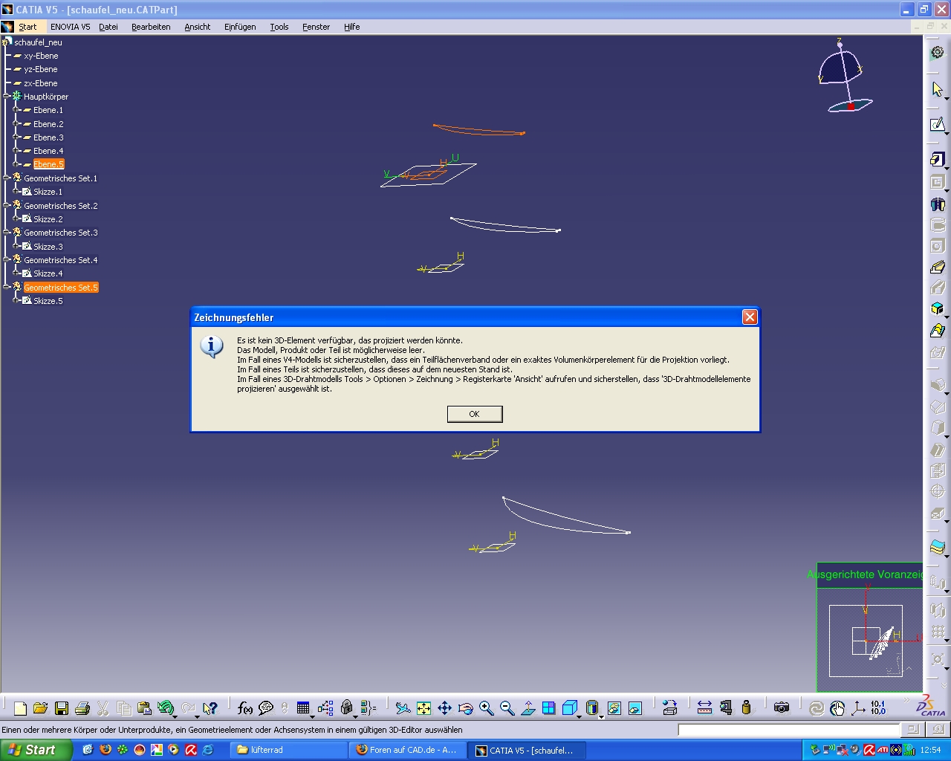Close the Zeichnungsfehler error dialog
This screenshot has height=761, width=951.
click(750, 317)
